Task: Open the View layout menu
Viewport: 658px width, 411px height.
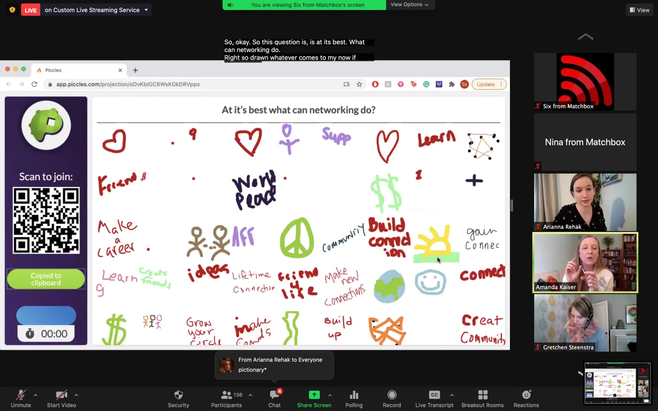Action: tap(639, 10)
